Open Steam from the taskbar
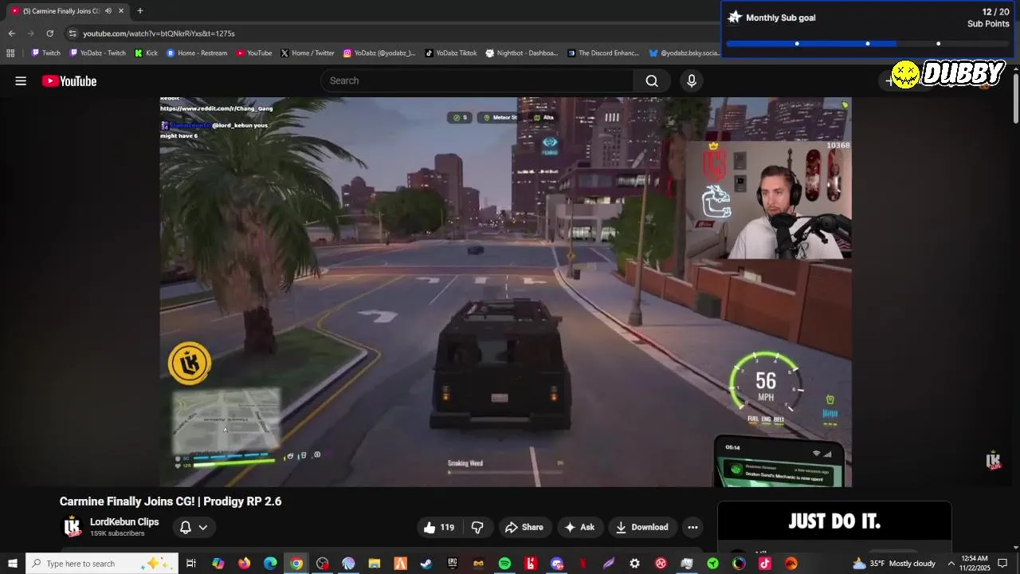This screenshot has width=1020, height=574. (426, 564)
